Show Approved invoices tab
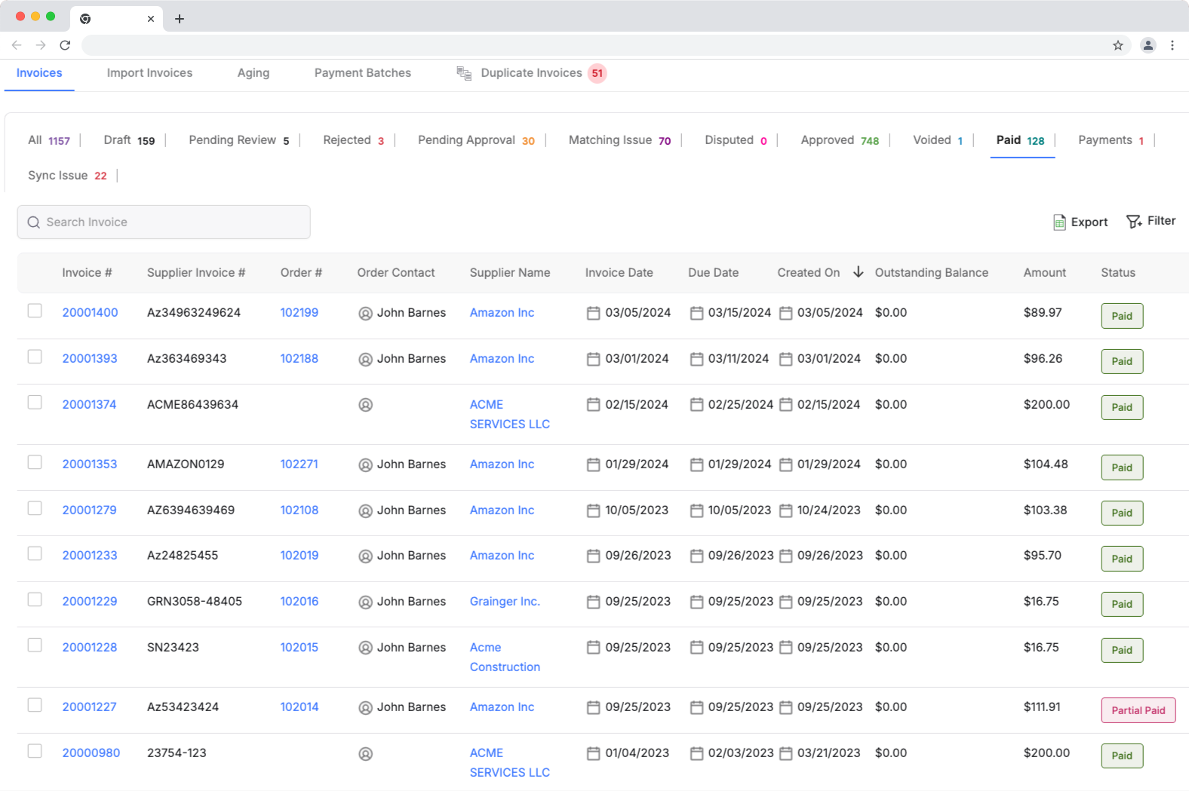Viewport: 1189px width, 791px height. coord(840,140)
